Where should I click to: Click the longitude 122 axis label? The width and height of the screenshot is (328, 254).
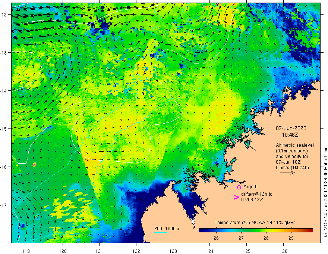pos(136,251)
